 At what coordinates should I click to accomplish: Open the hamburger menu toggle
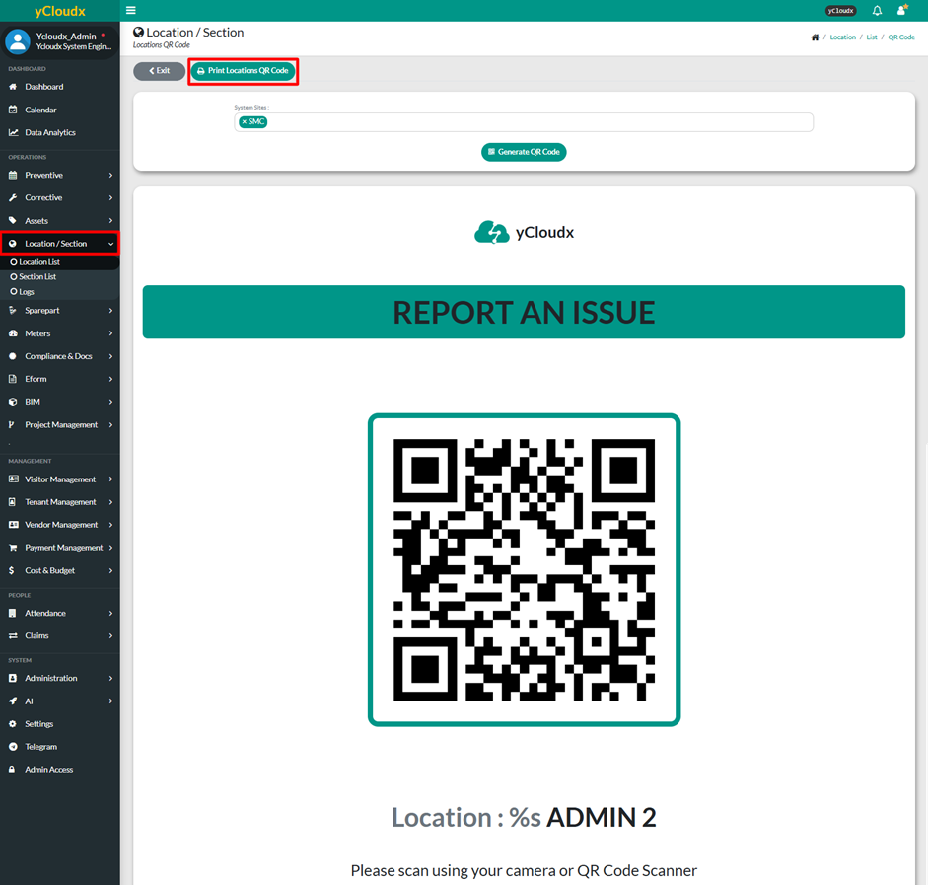pos(131,10)
